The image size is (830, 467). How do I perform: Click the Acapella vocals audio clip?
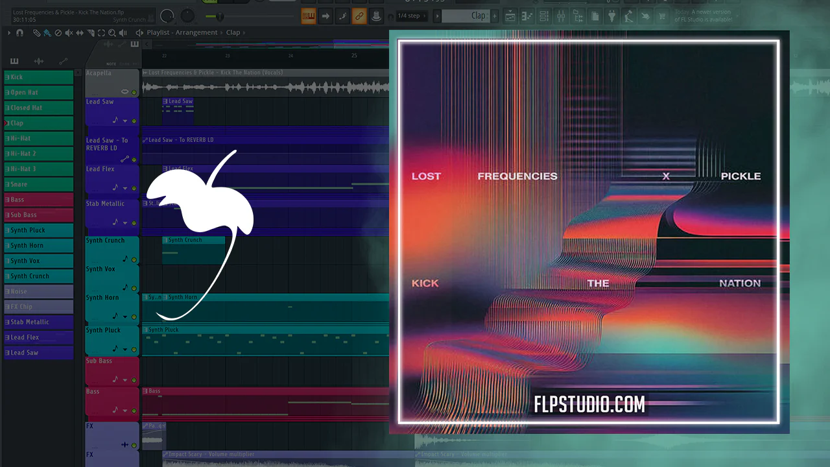tap(265, 83)
